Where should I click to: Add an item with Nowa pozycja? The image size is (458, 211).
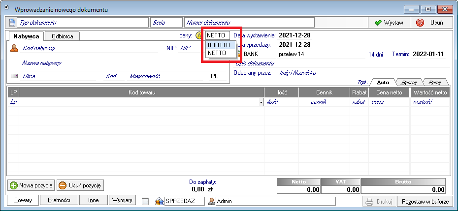pyautogui.click(x=31, y=185)
